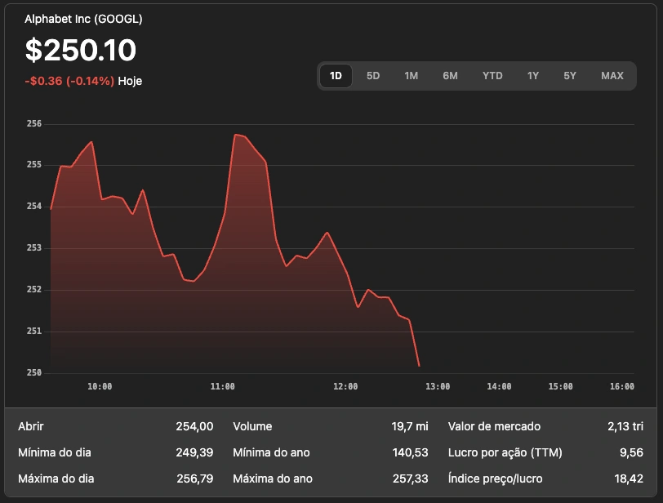Select the YTD range tab
Screen dimensions: 663x503
coord(492,76)
